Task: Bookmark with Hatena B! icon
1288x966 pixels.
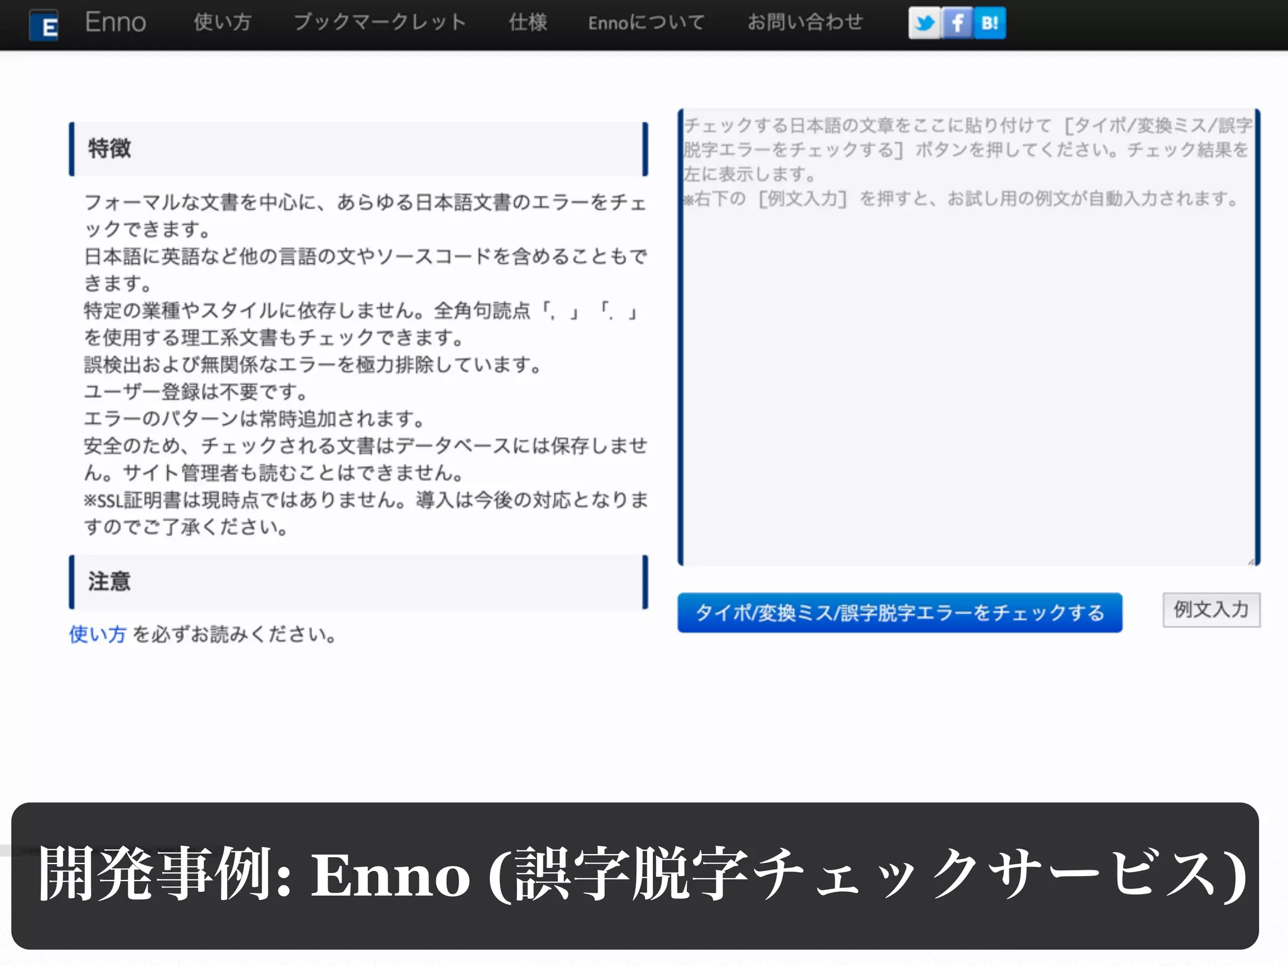Action: click(990, 23)
